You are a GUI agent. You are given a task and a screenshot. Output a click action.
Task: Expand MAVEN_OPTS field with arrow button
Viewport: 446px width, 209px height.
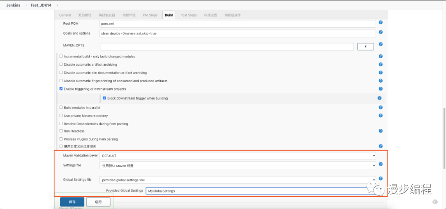(365, 47)
